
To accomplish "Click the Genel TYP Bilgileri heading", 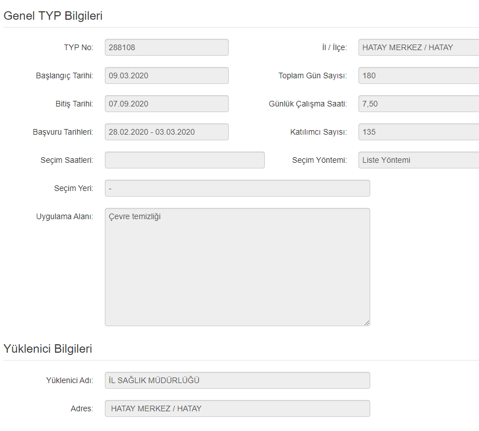I will 53,16.
